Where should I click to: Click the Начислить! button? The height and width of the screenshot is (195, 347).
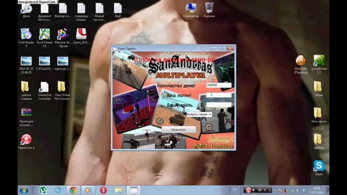tap(179, 129)
